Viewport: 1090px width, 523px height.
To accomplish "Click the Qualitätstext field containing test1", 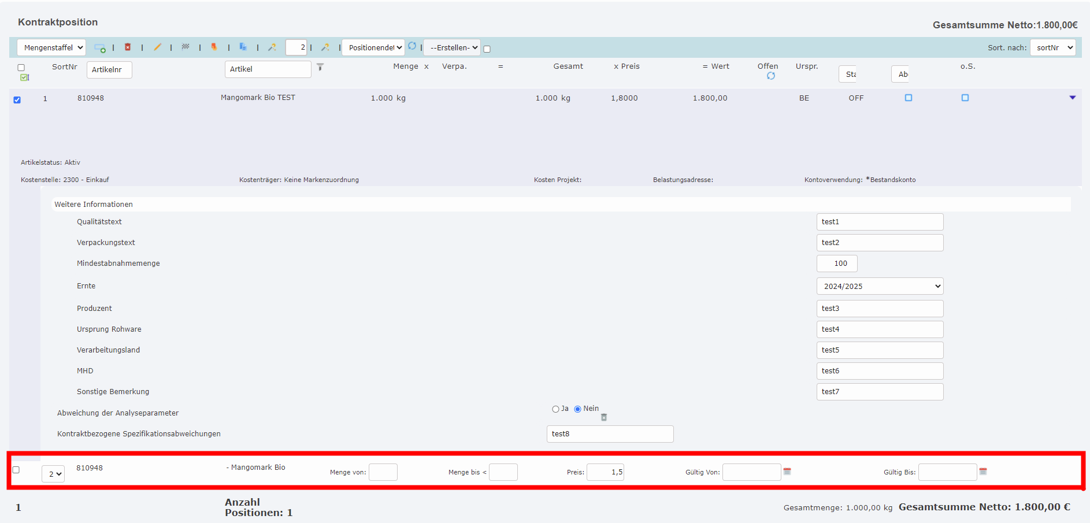I will (x=879, y=222).
